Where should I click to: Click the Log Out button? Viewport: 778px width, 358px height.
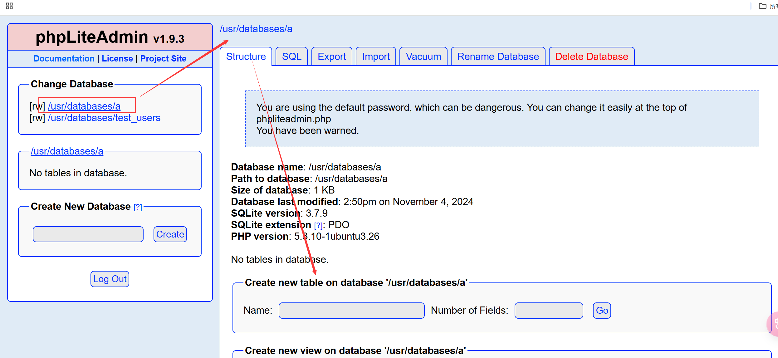pyautogui.click(x=110, y=279)
